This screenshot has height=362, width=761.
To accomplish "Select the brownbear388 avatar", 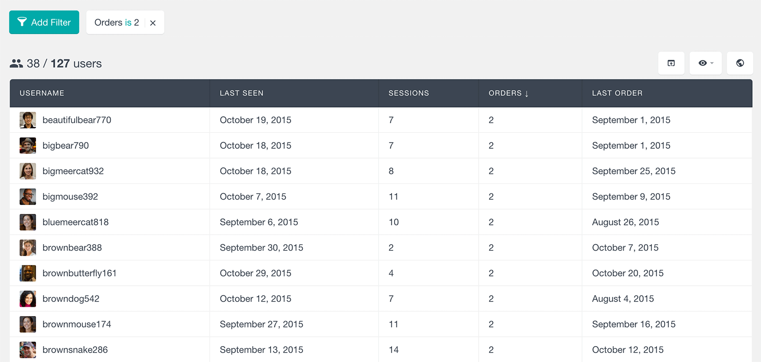I will point(28,248).
